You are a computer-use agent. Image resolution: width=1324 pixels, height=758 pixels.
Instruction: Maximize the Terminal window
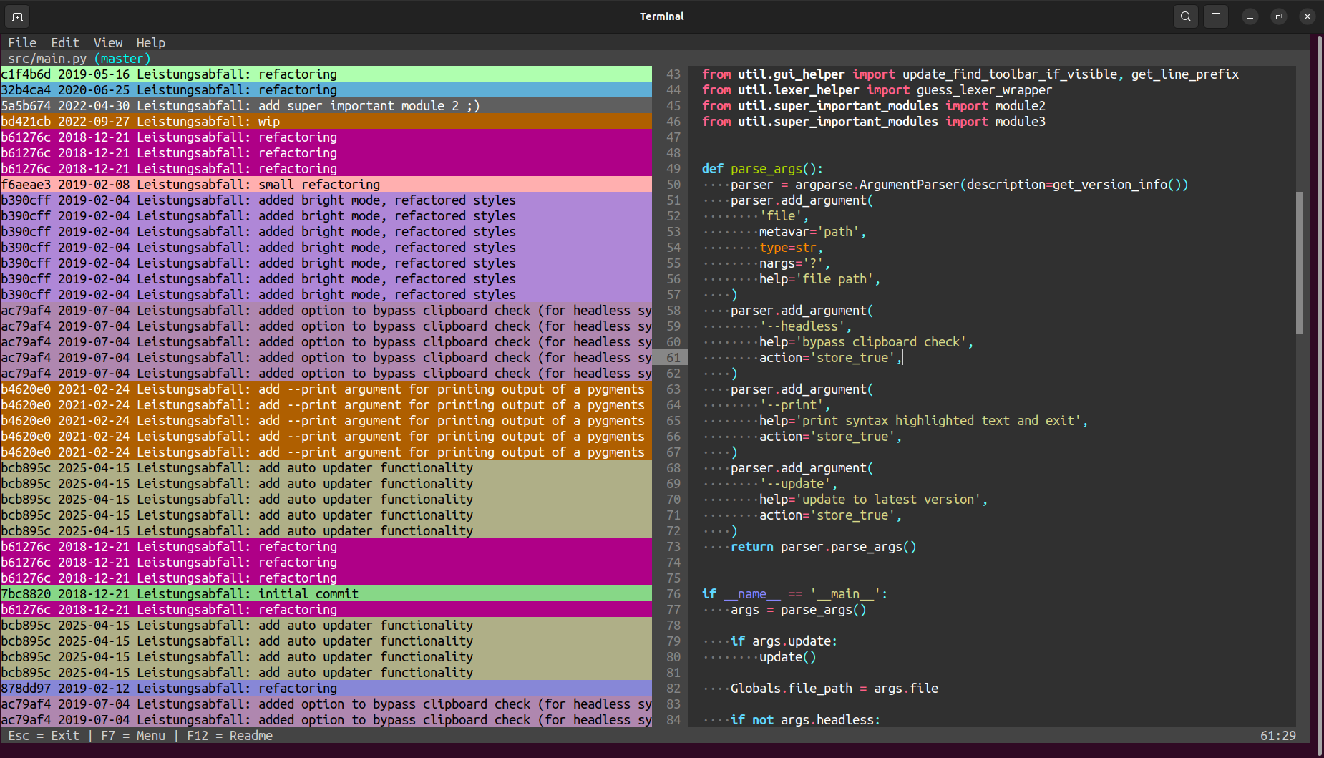[1278, 16]
